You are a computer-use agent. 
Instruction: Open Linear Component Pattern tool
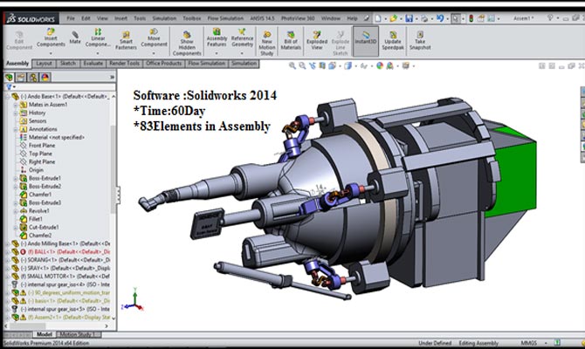click(x=98, y=38)
